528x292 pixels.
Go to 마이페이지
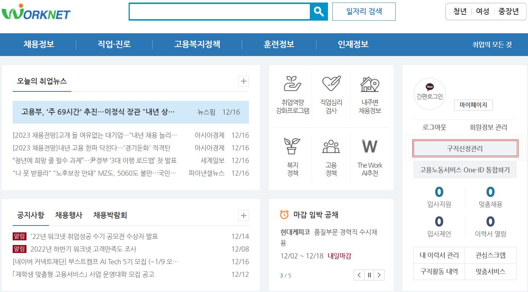[x=473, y=105]
